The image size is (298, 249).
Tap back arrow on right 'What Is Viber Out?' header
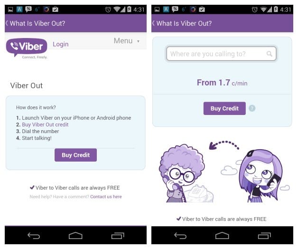click(x=154, y=23)
